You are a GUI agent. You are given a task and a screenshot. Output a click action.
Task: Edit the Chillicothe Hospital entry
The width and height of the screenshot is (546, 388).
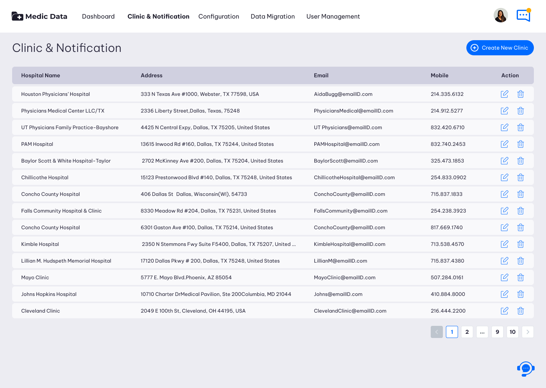click(x=504, y=177)
